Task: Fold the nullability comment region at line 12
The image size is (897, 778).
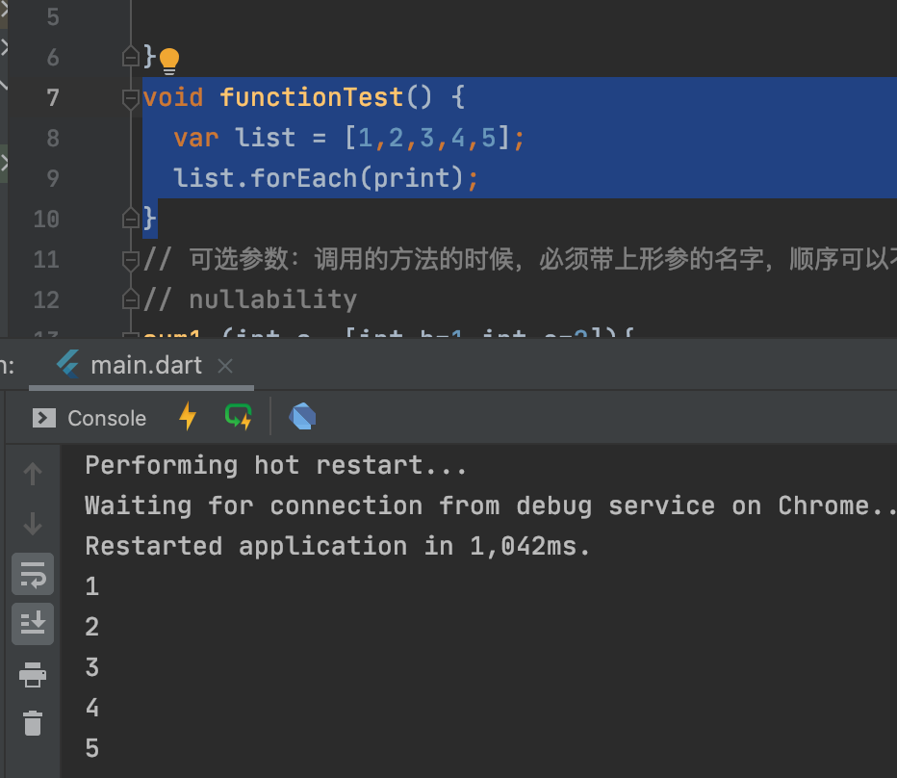Action: [x=130, y=298]
